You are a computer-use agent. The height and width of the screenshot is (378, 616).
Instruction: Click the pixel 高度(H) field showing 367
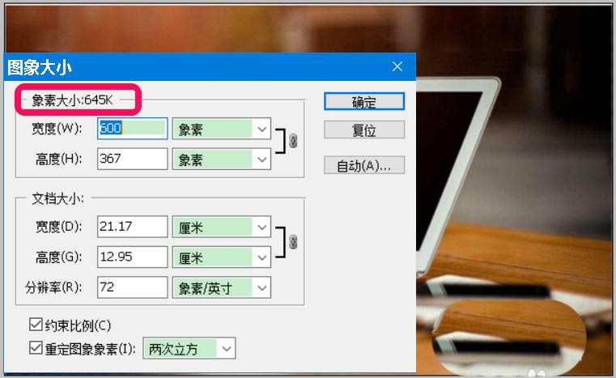tap(132, 159)
